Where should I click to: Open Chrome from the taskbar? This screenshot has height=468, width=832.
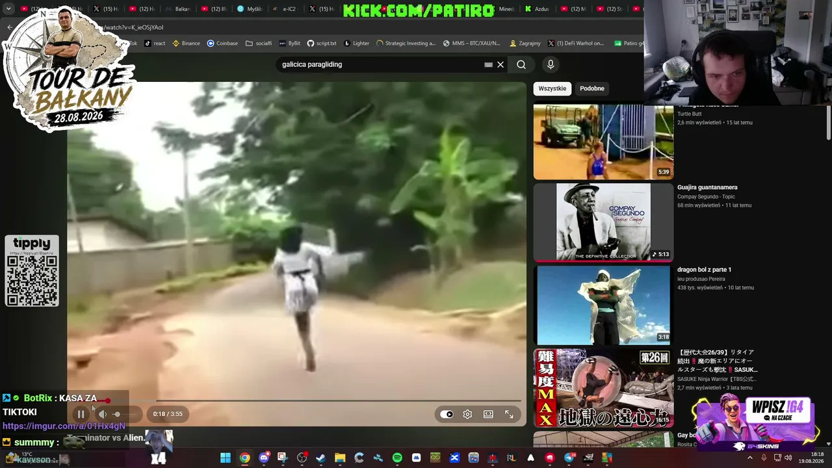tap(244, 458)
